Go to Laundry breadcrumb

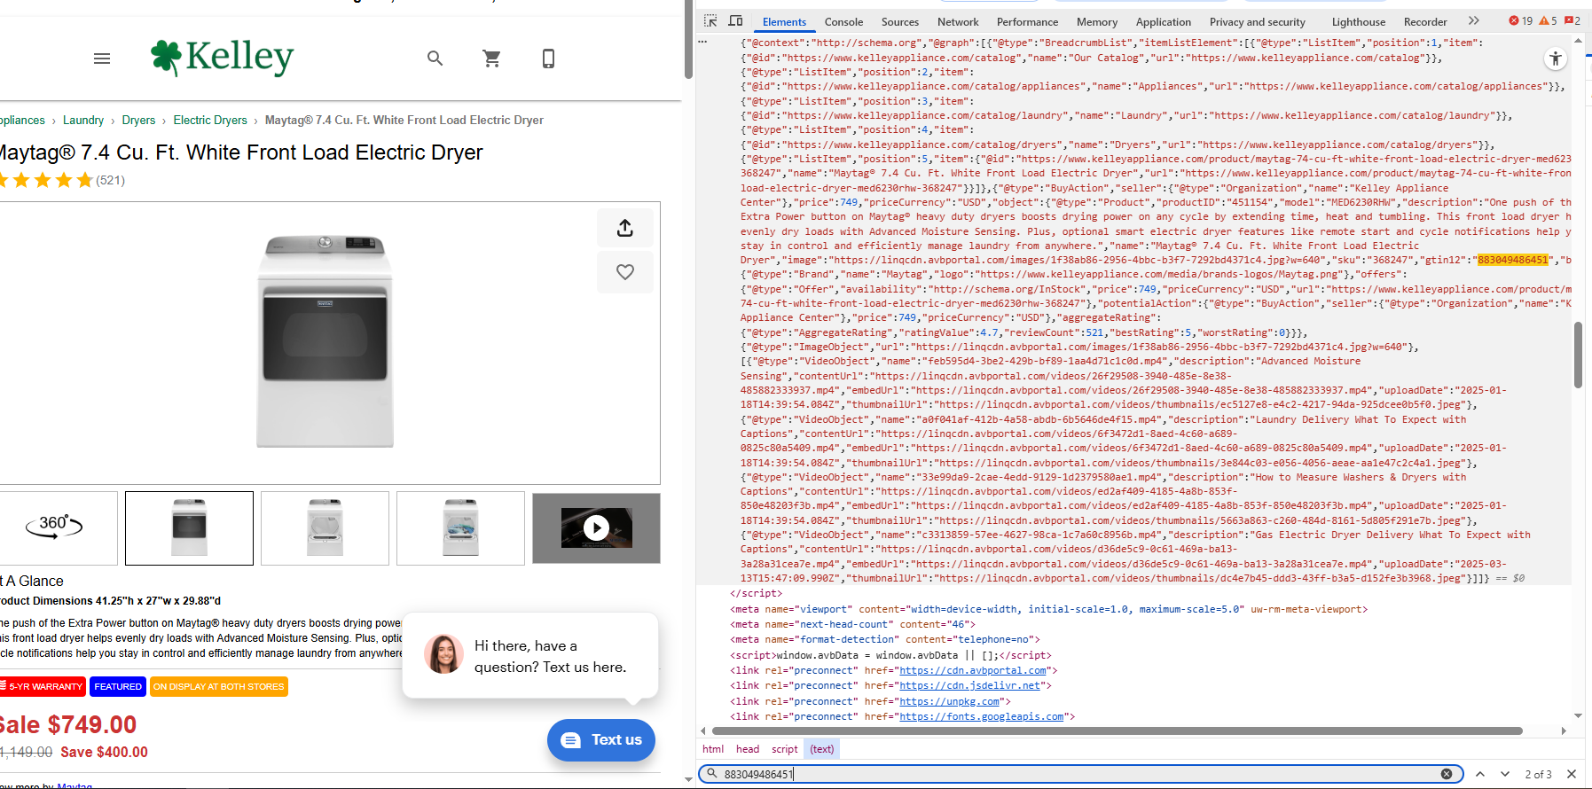tap(83, 121)
